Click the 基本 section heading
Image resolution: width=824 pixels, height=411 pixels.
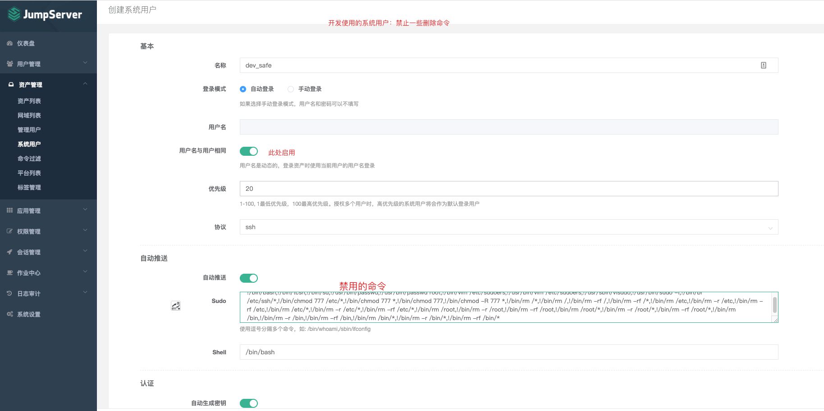point(147,46)
